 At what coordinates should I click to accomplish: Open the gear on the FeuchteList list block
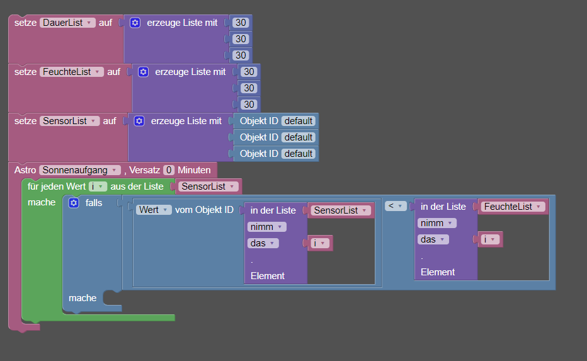[143, 72]
